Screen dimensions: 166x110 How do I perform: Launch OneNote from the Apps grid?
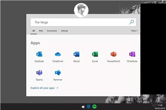click(x=132, y=54)
